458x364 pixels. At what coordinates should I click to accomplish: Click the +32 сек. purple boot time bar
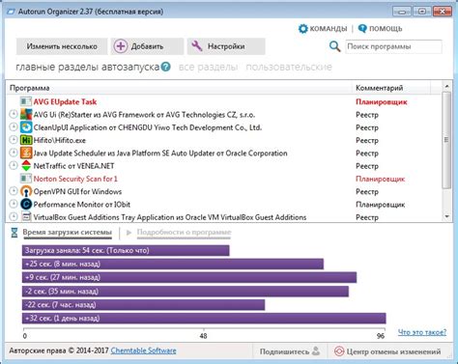(x=204, y=319)
